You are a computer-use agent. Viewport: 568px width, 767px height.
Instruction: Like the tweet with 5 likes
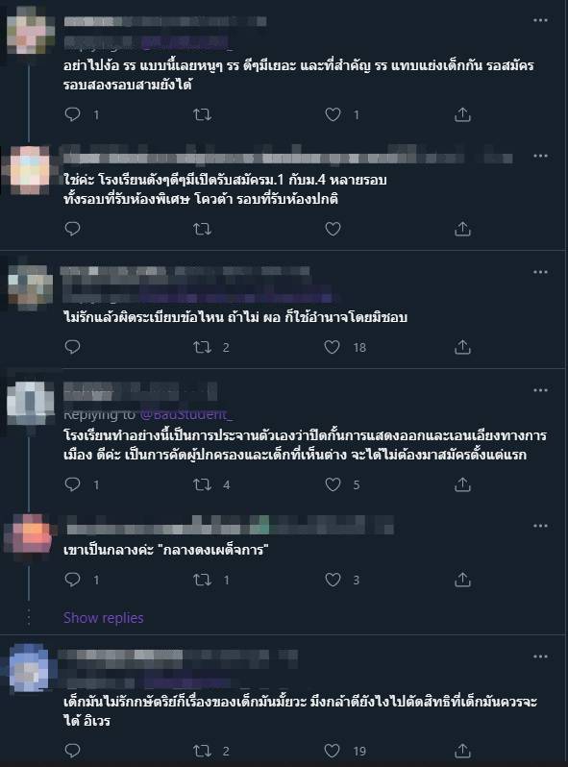point(333,484)
